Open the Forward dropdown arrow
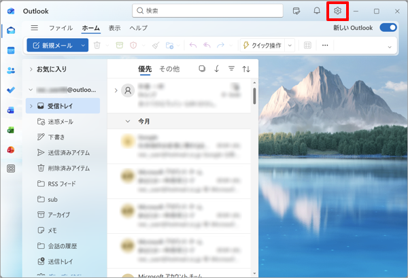This screenshot has width=408, height=278. tap(231, 46)
